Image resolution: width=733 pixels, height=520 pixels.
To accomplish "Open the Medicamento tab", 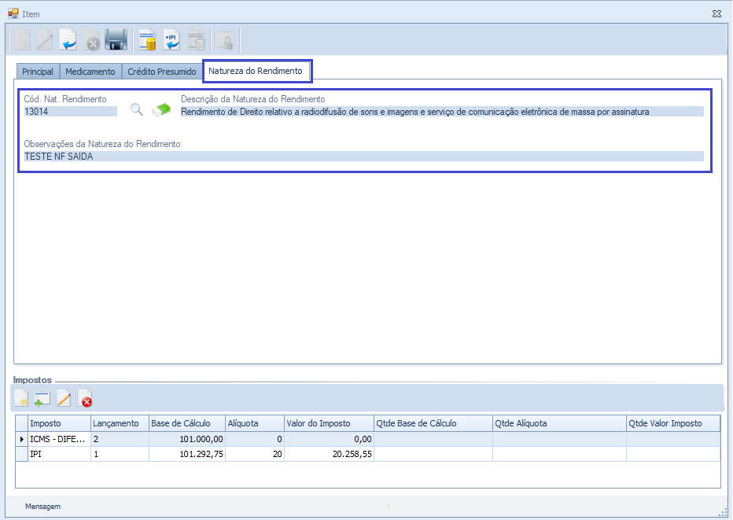I will click(x=90, y=72).
